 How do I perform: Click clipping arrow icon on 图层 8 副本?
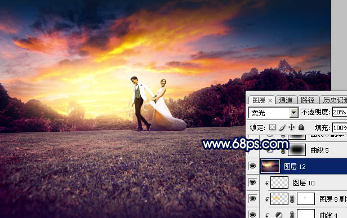pos(267,199)
